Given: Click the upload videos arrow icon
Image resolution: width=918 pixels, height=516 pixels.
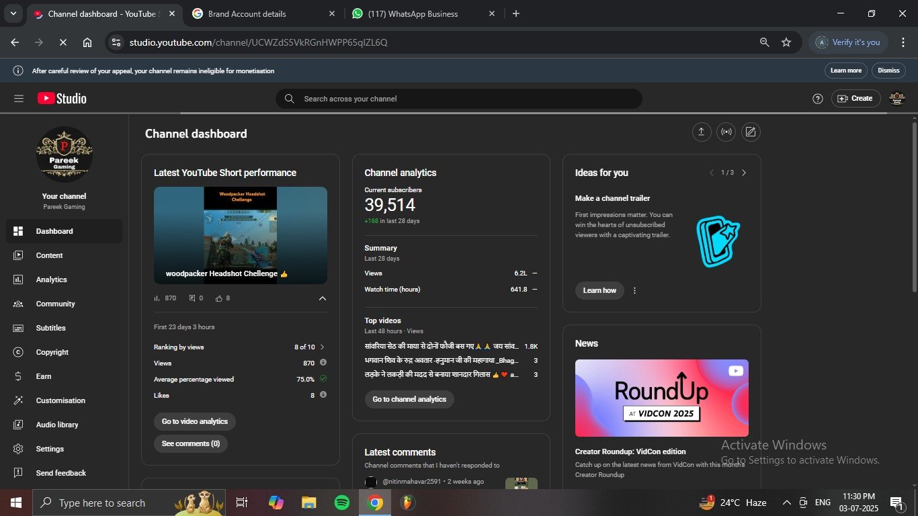Looking at the screenshot, I should pyautogui.click(x=701, y=132).
